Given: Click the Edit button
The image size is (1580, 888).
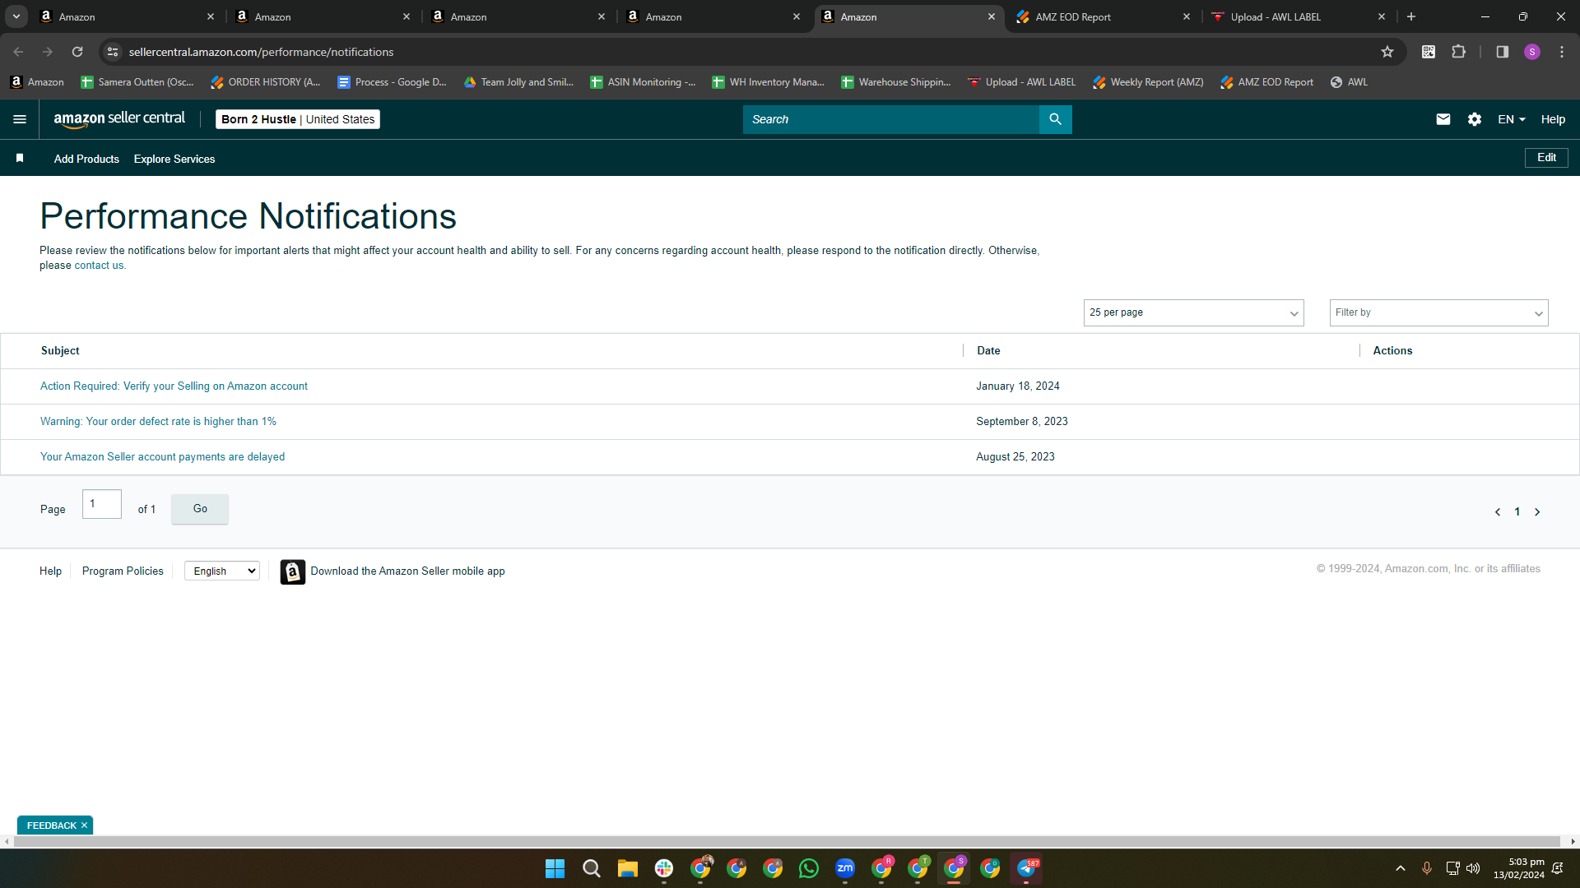Looking at the screenshot, I should click(1546, 158).
